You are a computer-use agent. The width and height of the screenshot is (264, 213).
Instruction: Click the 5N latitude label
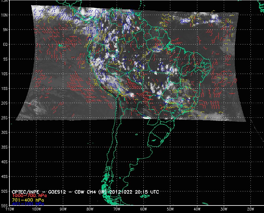coord(5,30)
